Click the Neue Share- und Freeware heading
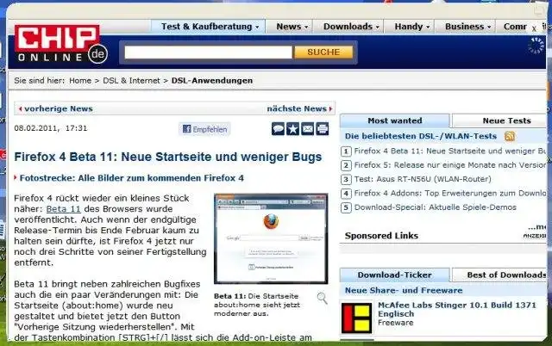 click(x=404, y=291)
